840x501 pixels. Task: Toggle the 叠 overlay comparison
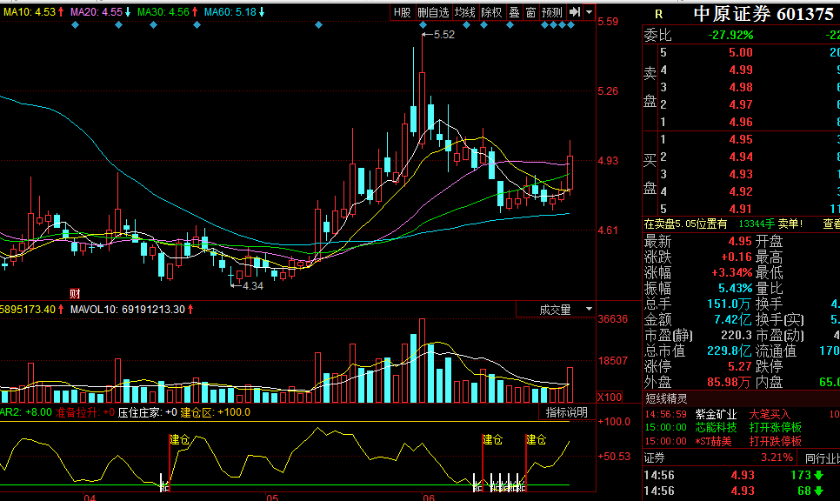pos(514,12)
